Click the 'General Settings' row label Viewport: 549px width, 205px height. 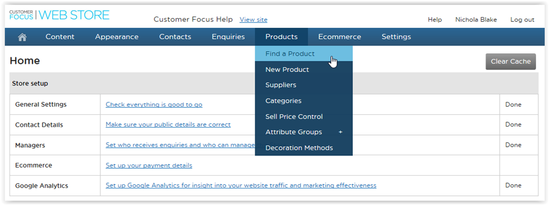[x=41, y=104]
